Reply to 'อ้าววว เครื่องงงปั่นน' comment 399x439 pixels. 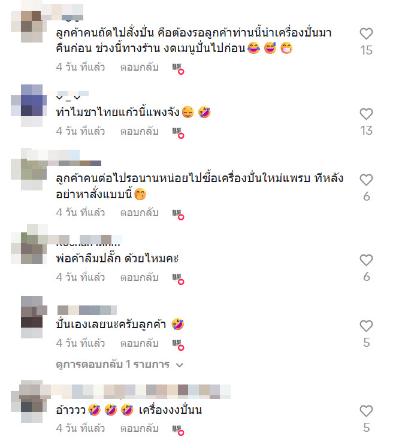[x=139, y=428]
